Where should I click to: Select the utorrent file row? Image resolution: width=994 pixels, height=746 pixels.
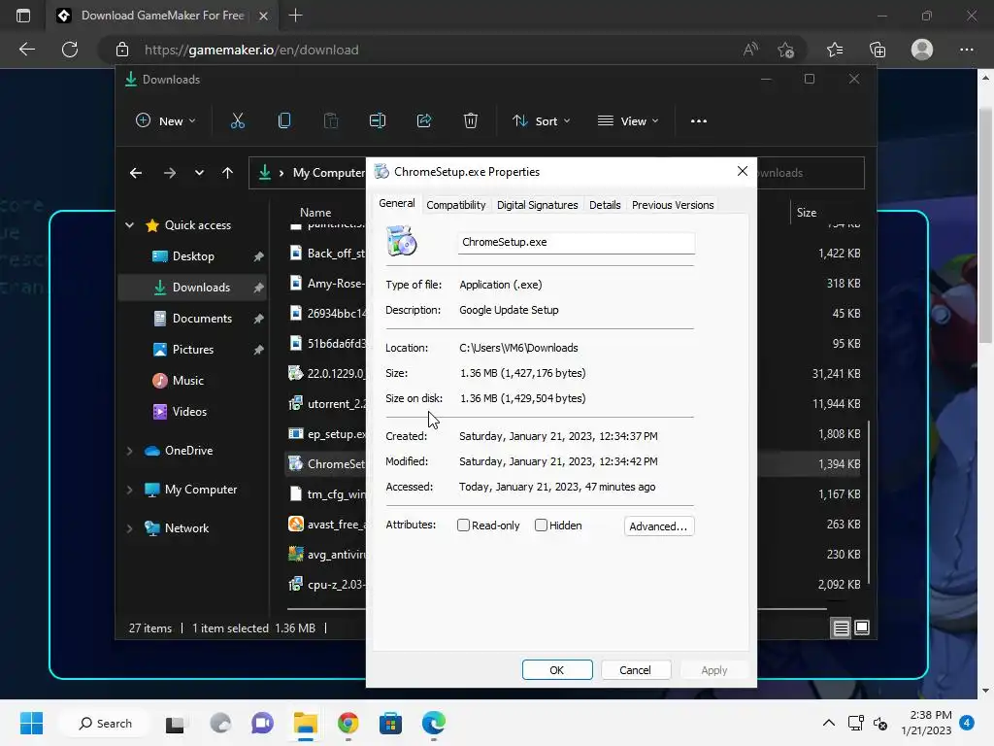coord(326,403)
